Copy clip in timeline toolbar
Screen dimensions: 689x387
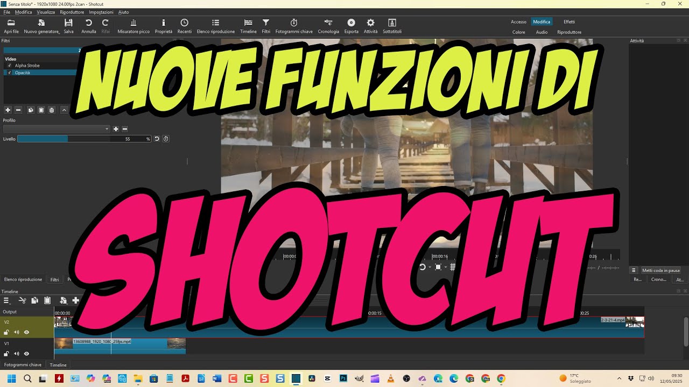[x=34, y=300]
